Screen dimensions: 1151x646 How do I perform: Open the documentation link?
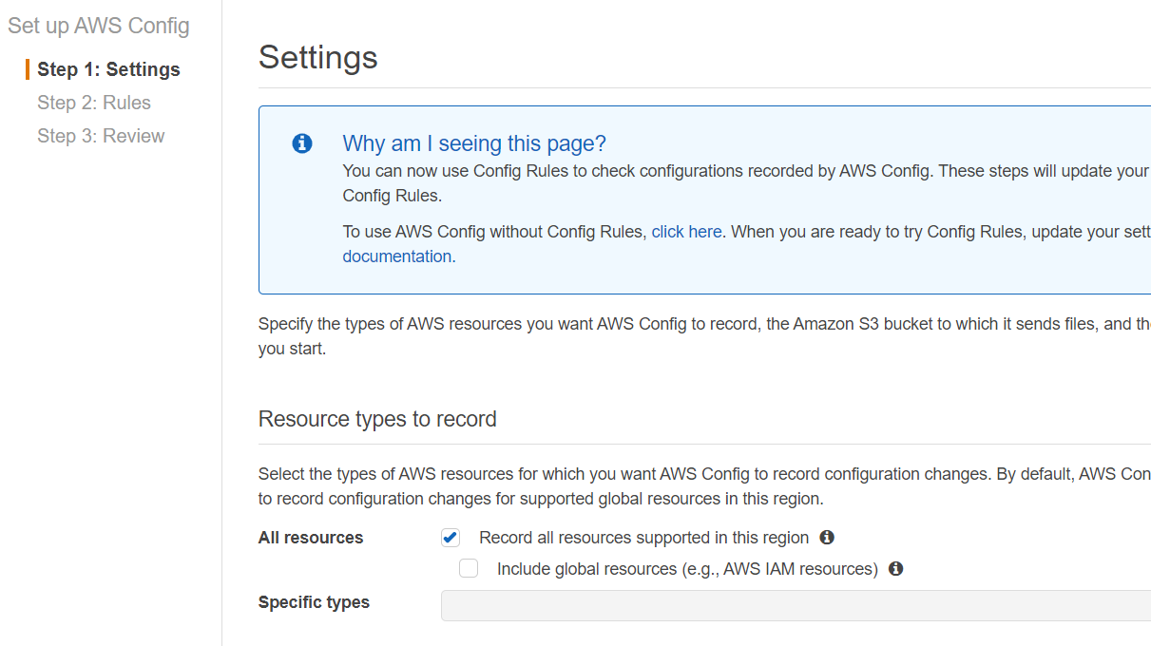[x=397, y=256]
